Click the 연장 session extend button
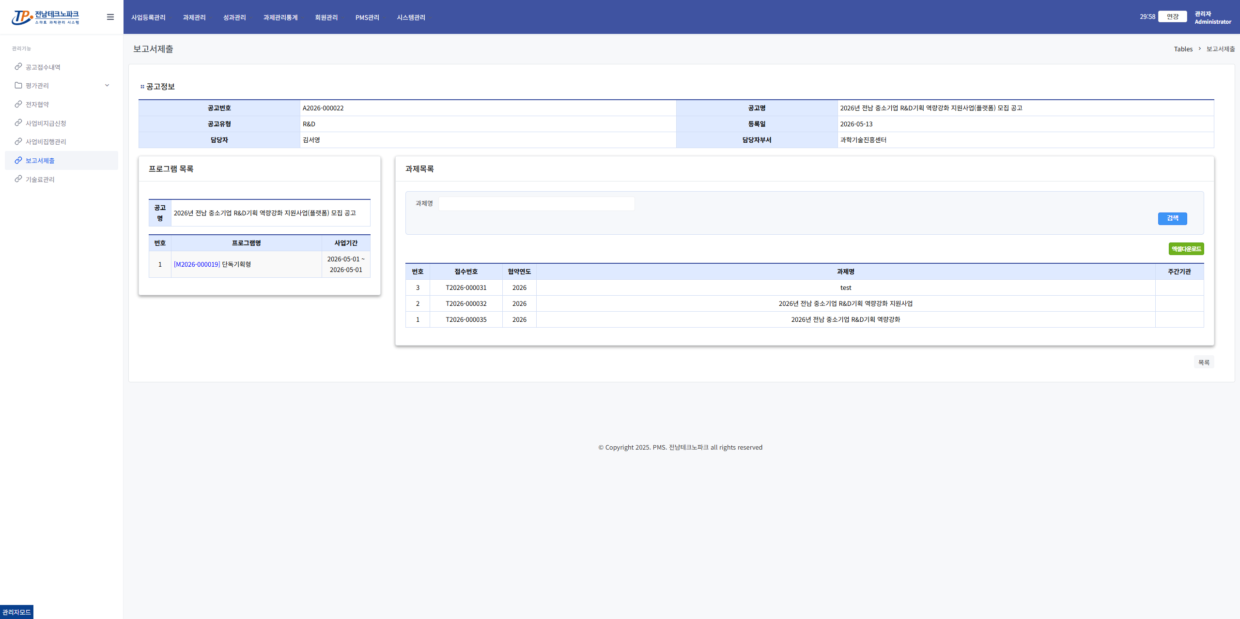The height and width of the screenshot is (619, 1240). click(x=1172, y=16)
